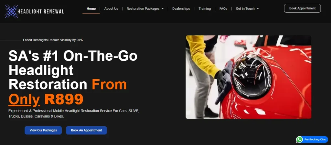Click the SA's #1 On-The-Go heading
The width and height of the screenshot is (331, 145).
73,56
